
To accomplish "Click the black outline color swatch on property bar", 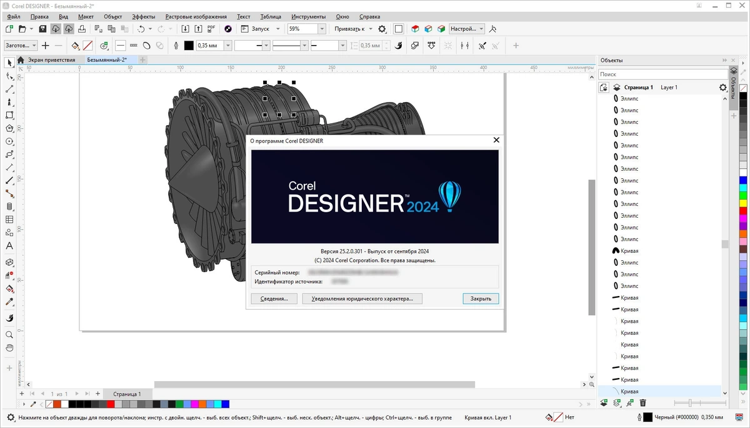I will 189,46.
